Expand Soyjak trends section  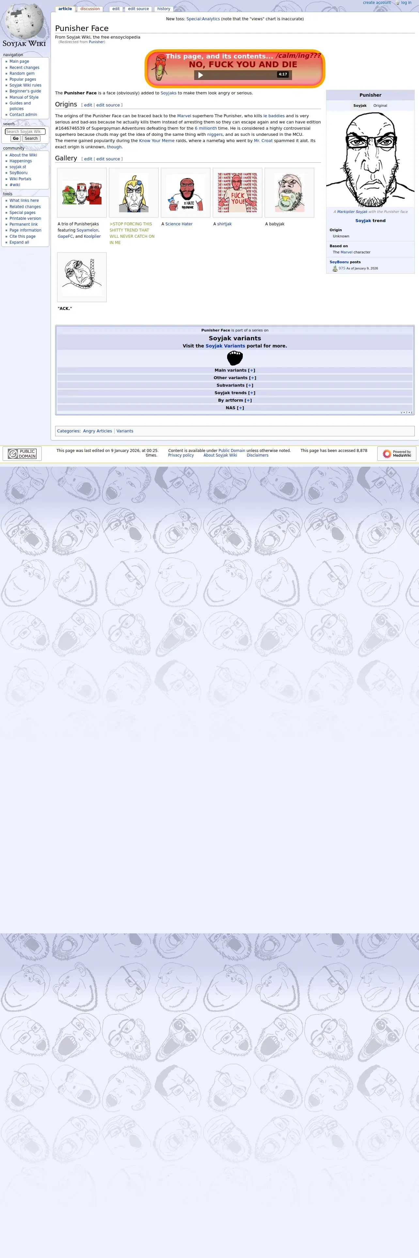tap(252, 393)
